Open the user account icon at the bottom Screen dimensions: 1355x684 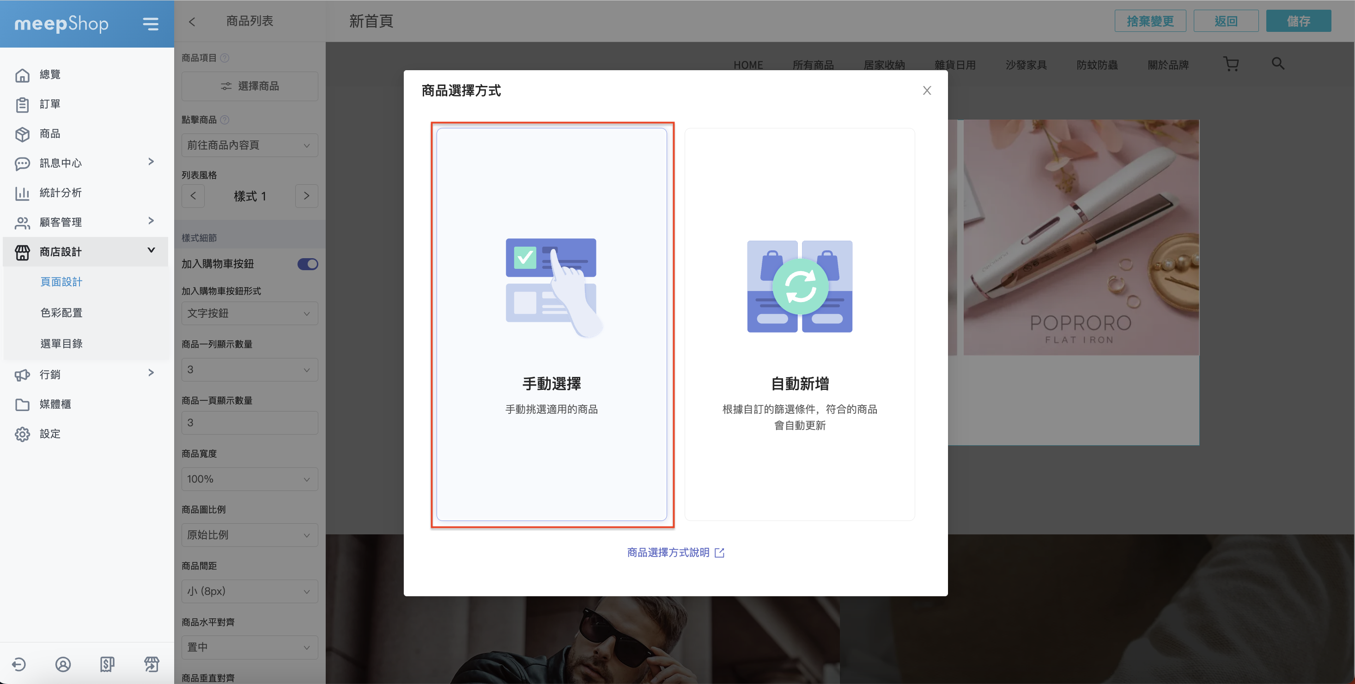click(x=63, y=664)
